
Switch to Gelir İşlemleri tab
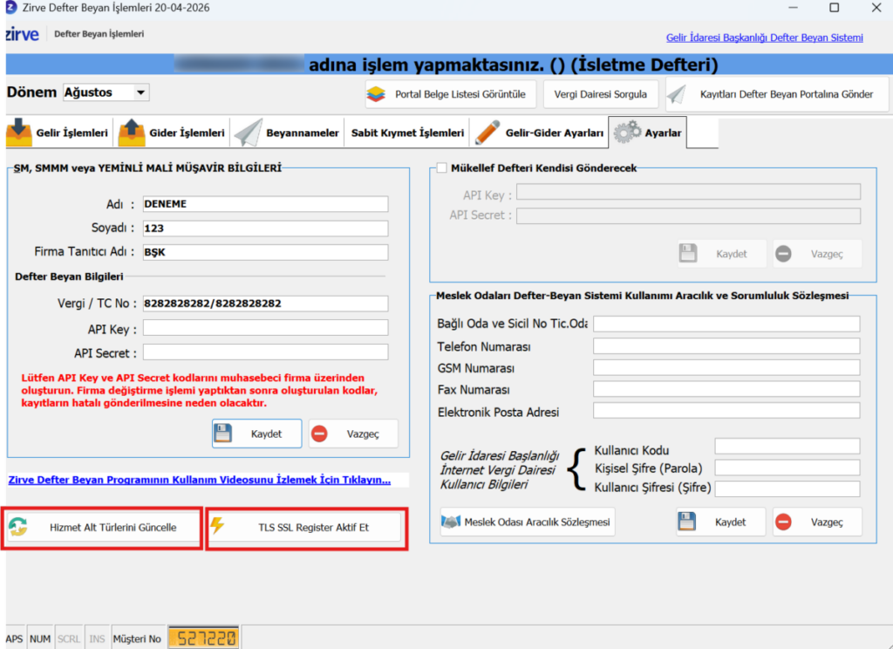pos(59,133)
